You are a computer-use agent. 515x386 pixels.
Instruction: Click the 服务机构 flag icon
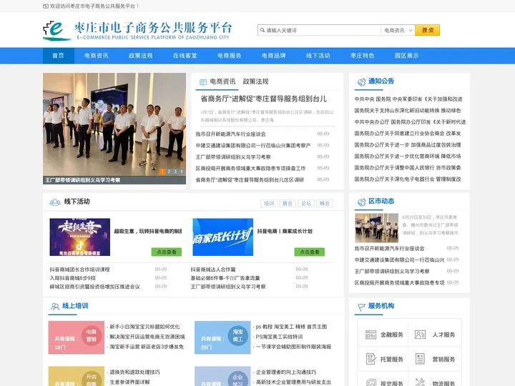tap(361, 307)
